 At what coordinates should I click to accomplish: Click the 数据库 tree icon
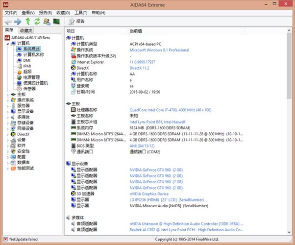[13, 163]
